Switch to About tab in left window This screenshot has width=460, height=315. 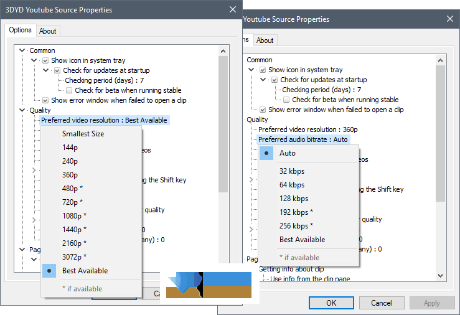(x=47, y=31)
